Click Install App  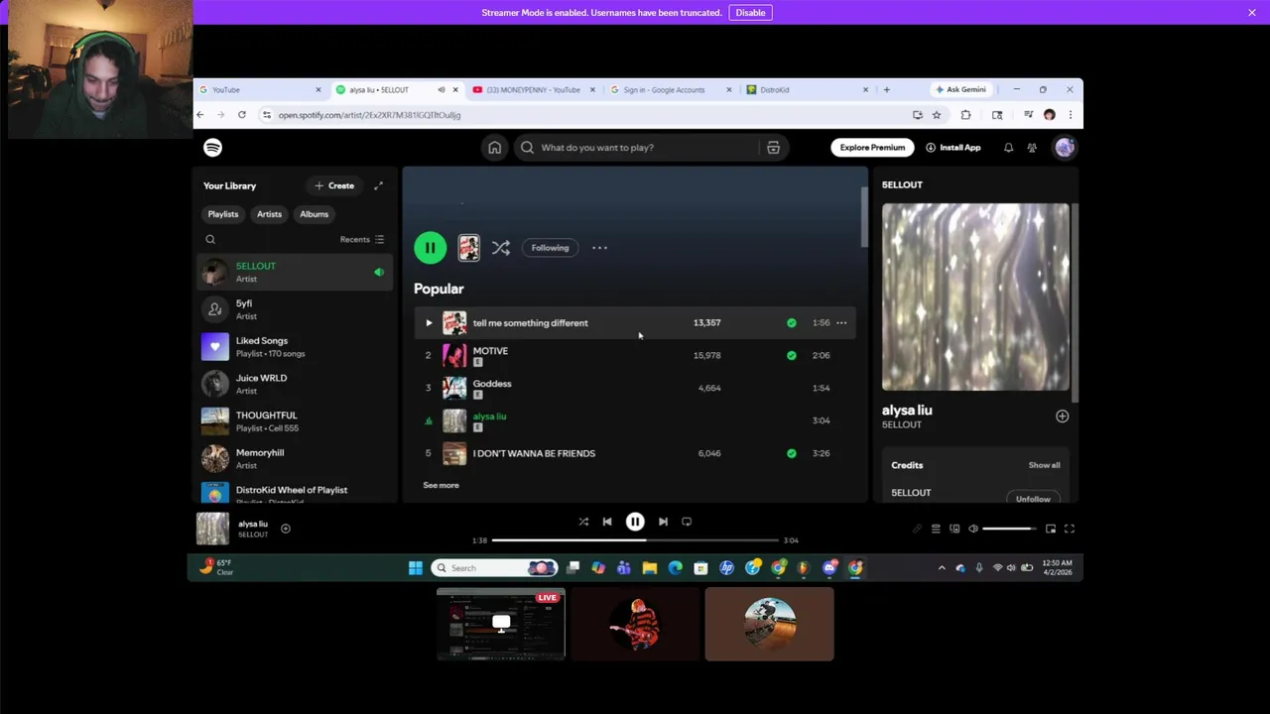point(952,148)
